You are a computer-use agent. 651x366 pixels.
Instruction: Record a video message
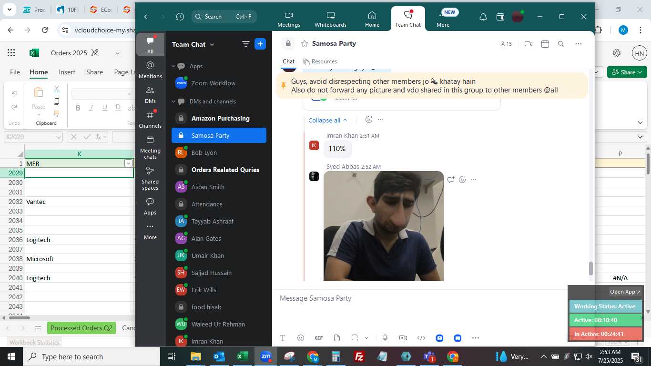pyautogui.click(x=403, y=338)
